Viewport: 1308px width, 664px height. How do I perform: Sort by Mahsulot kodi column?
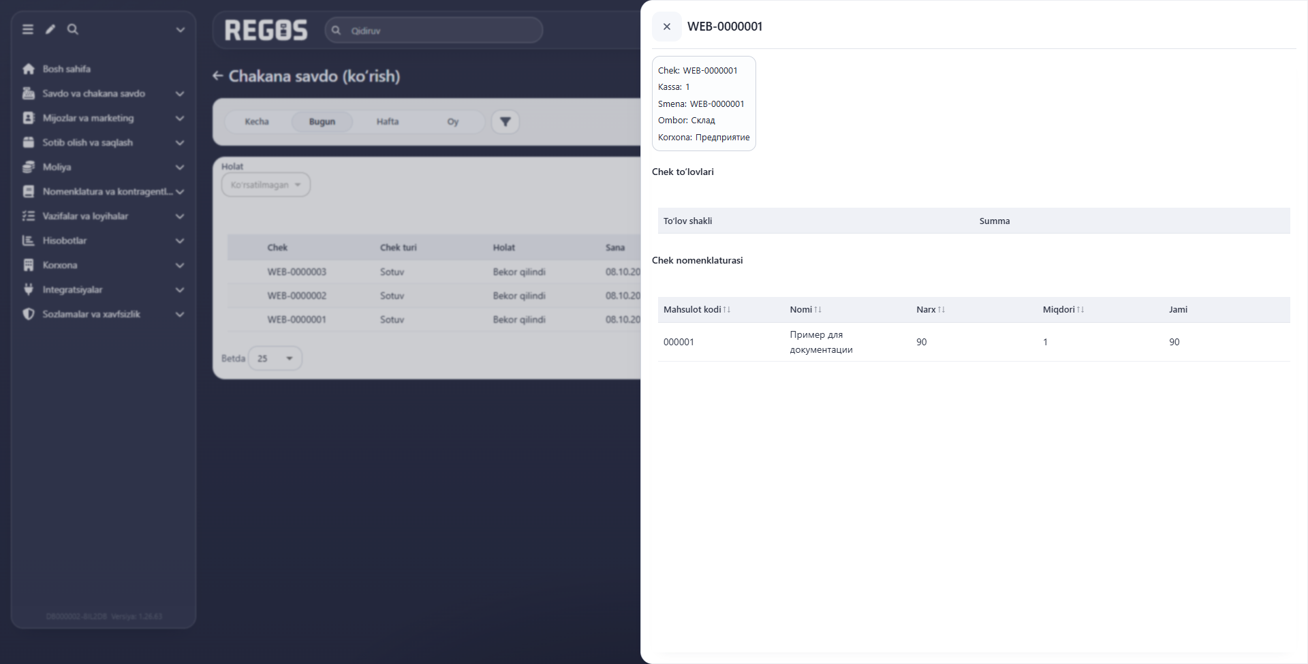tap(697, 309)
